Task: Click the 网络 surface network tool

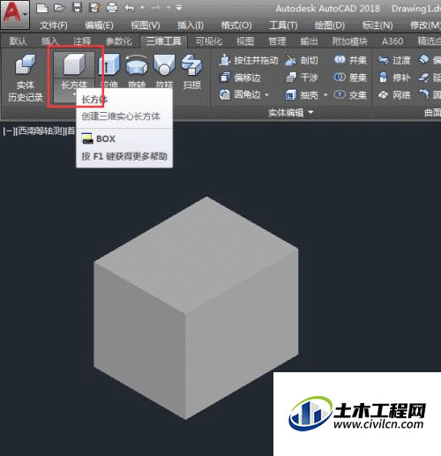Action: pyautogui.click(x=394, y=94)
